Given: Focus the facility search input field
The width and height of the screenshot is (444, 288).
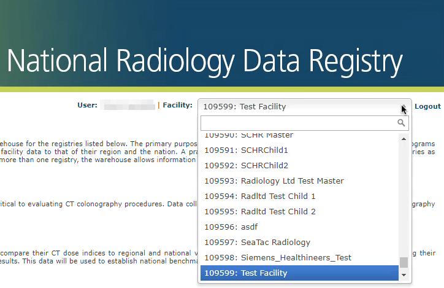Looking at the screenshot, I should click(x=304, y=123).
